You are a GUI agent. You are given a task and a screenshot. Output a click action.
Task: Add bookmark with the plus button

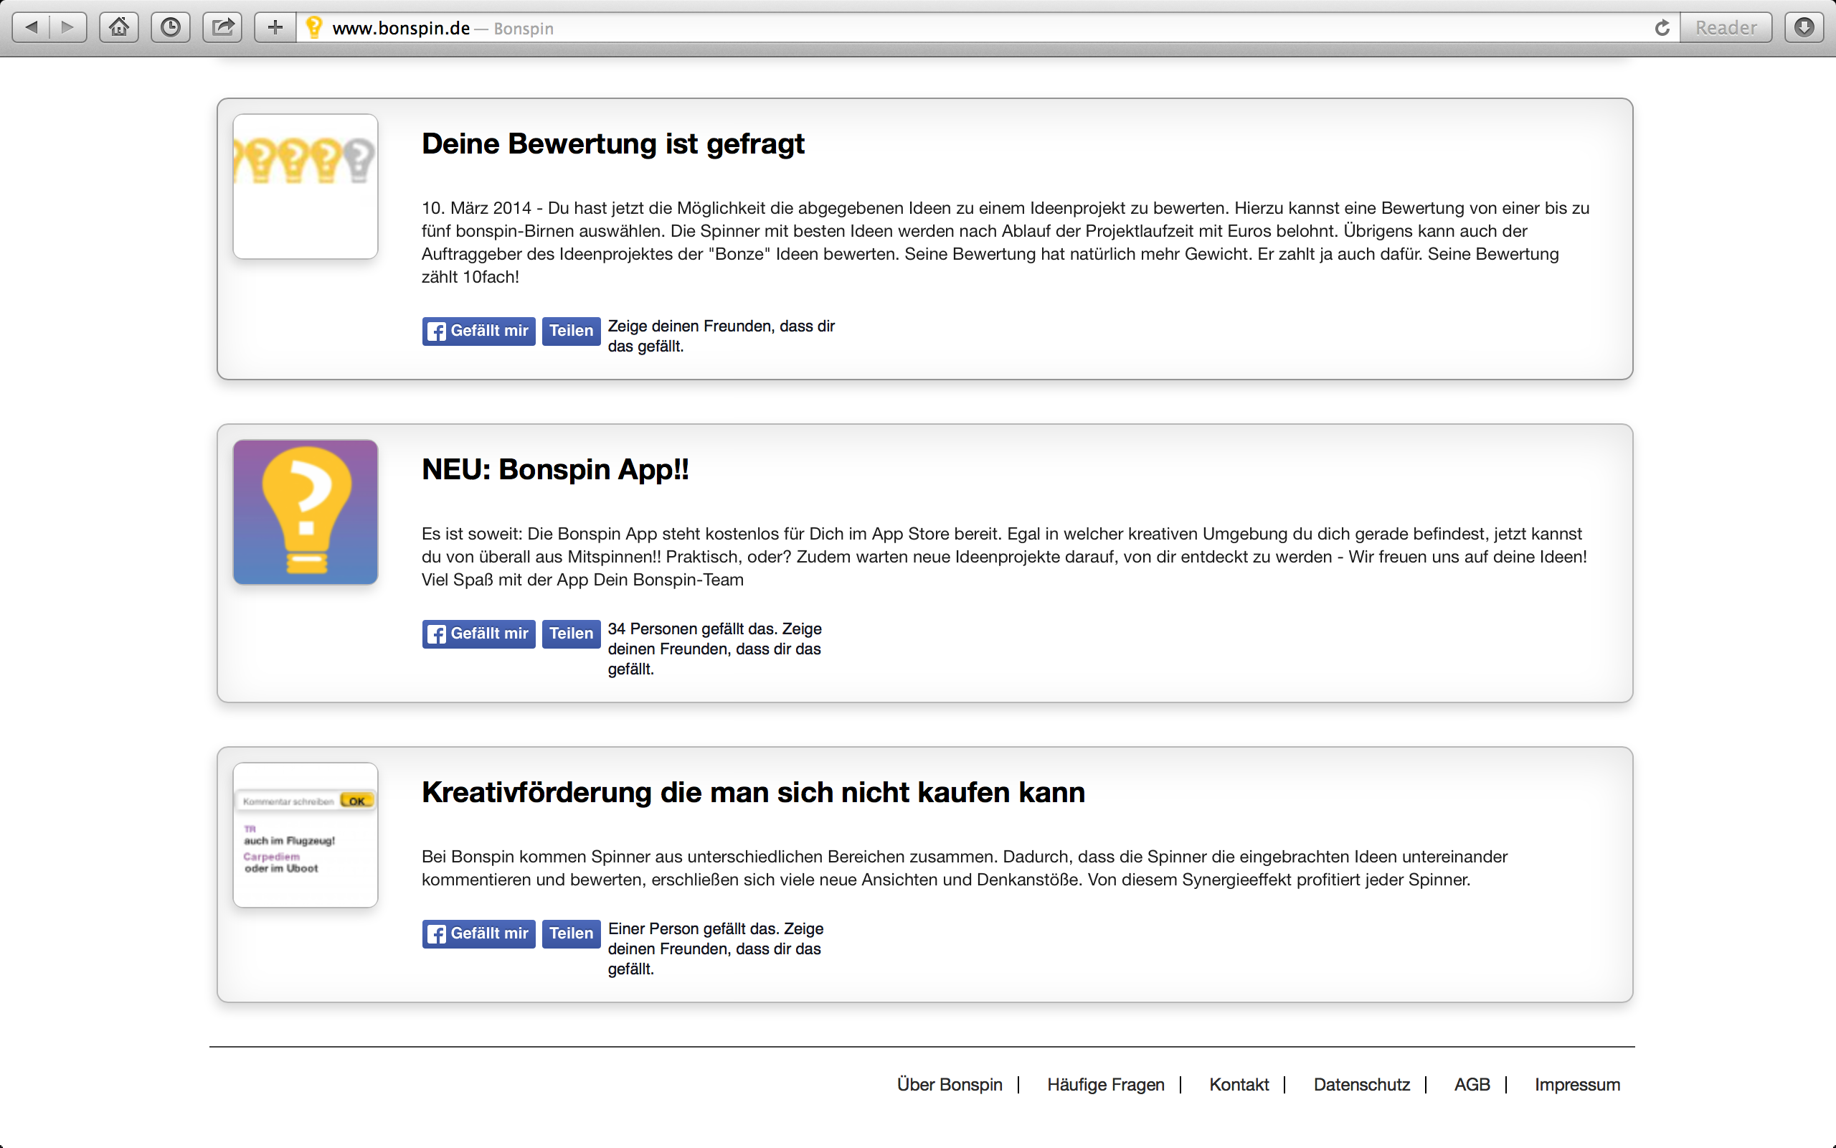point(275,28)
